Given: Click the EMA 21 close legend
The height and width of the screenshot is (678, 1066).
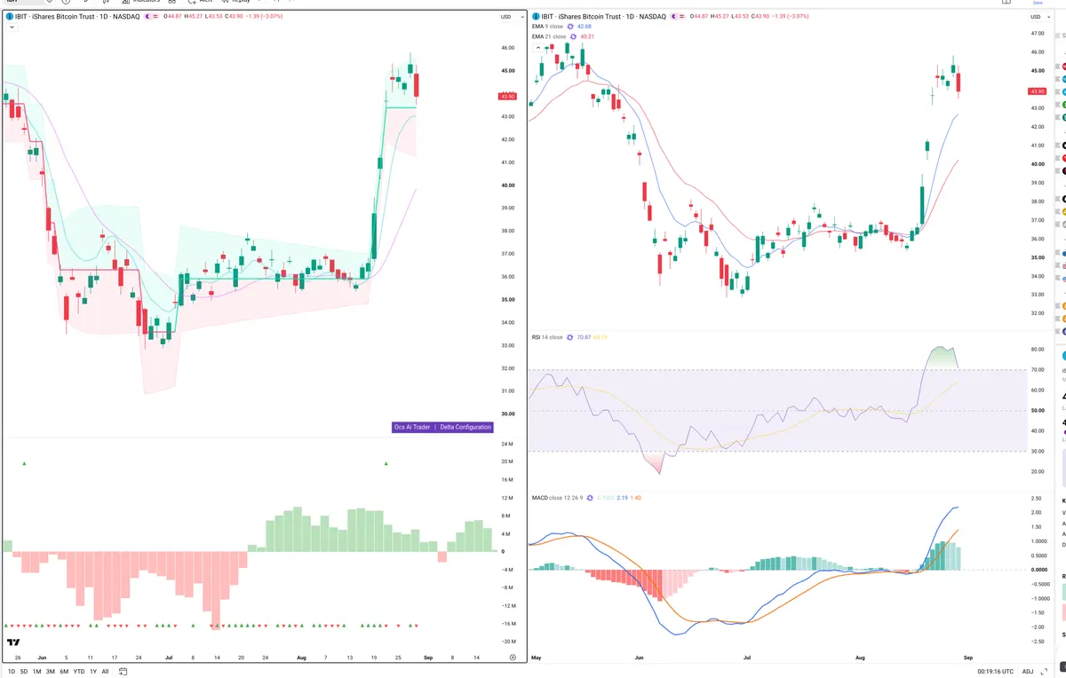Looking at the screenshot, I should pos(550,36).
